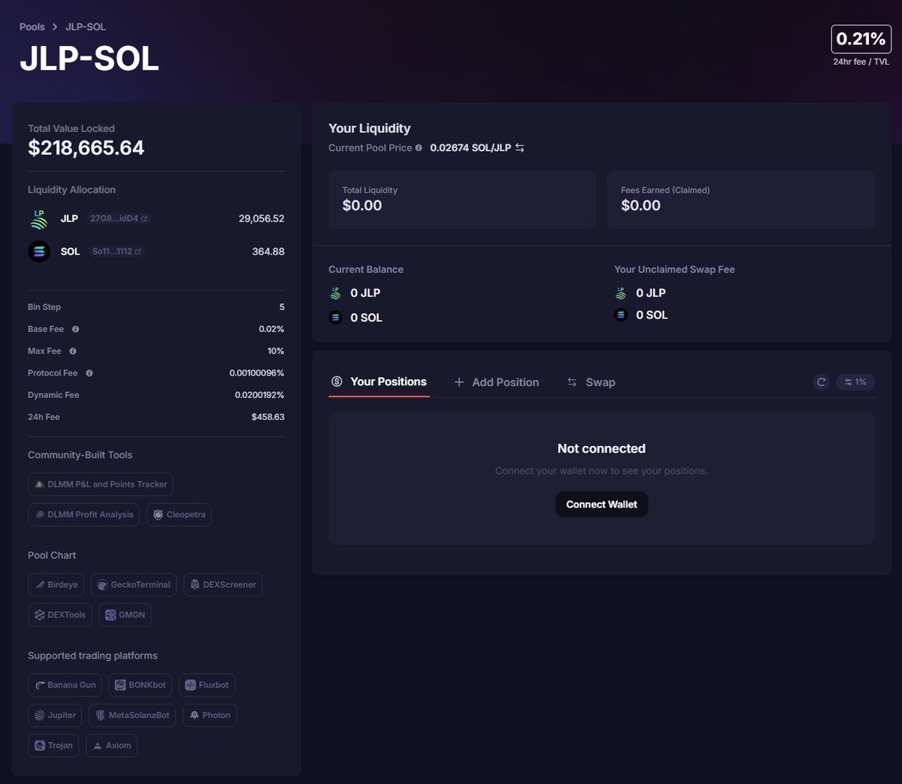Open BONKbot trading platform

[x=141, y=685]
